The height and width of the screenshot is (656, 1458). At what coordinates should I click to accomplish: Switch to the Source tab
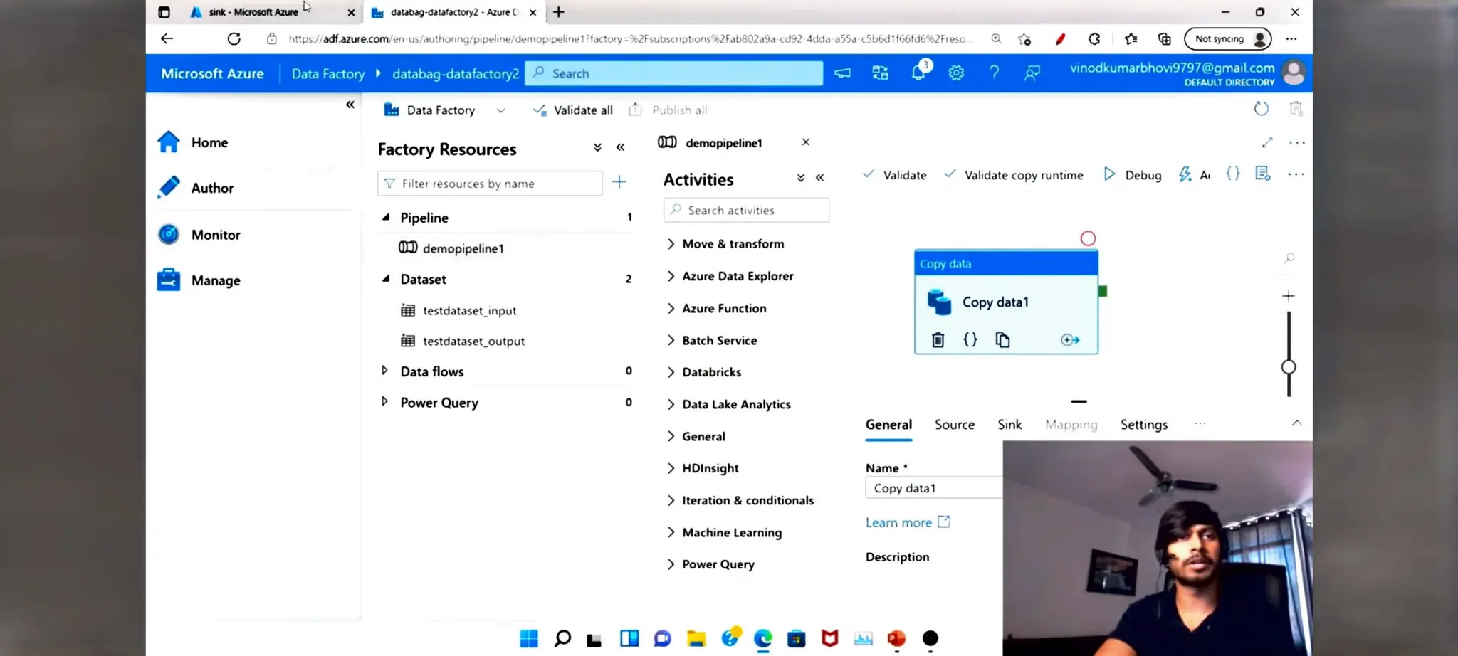(x=954, y=425)
